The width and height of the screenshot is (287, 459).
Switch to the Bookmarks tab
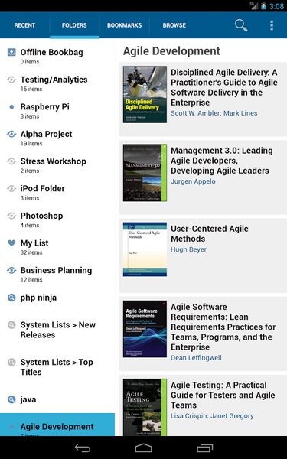coord(125,25)
